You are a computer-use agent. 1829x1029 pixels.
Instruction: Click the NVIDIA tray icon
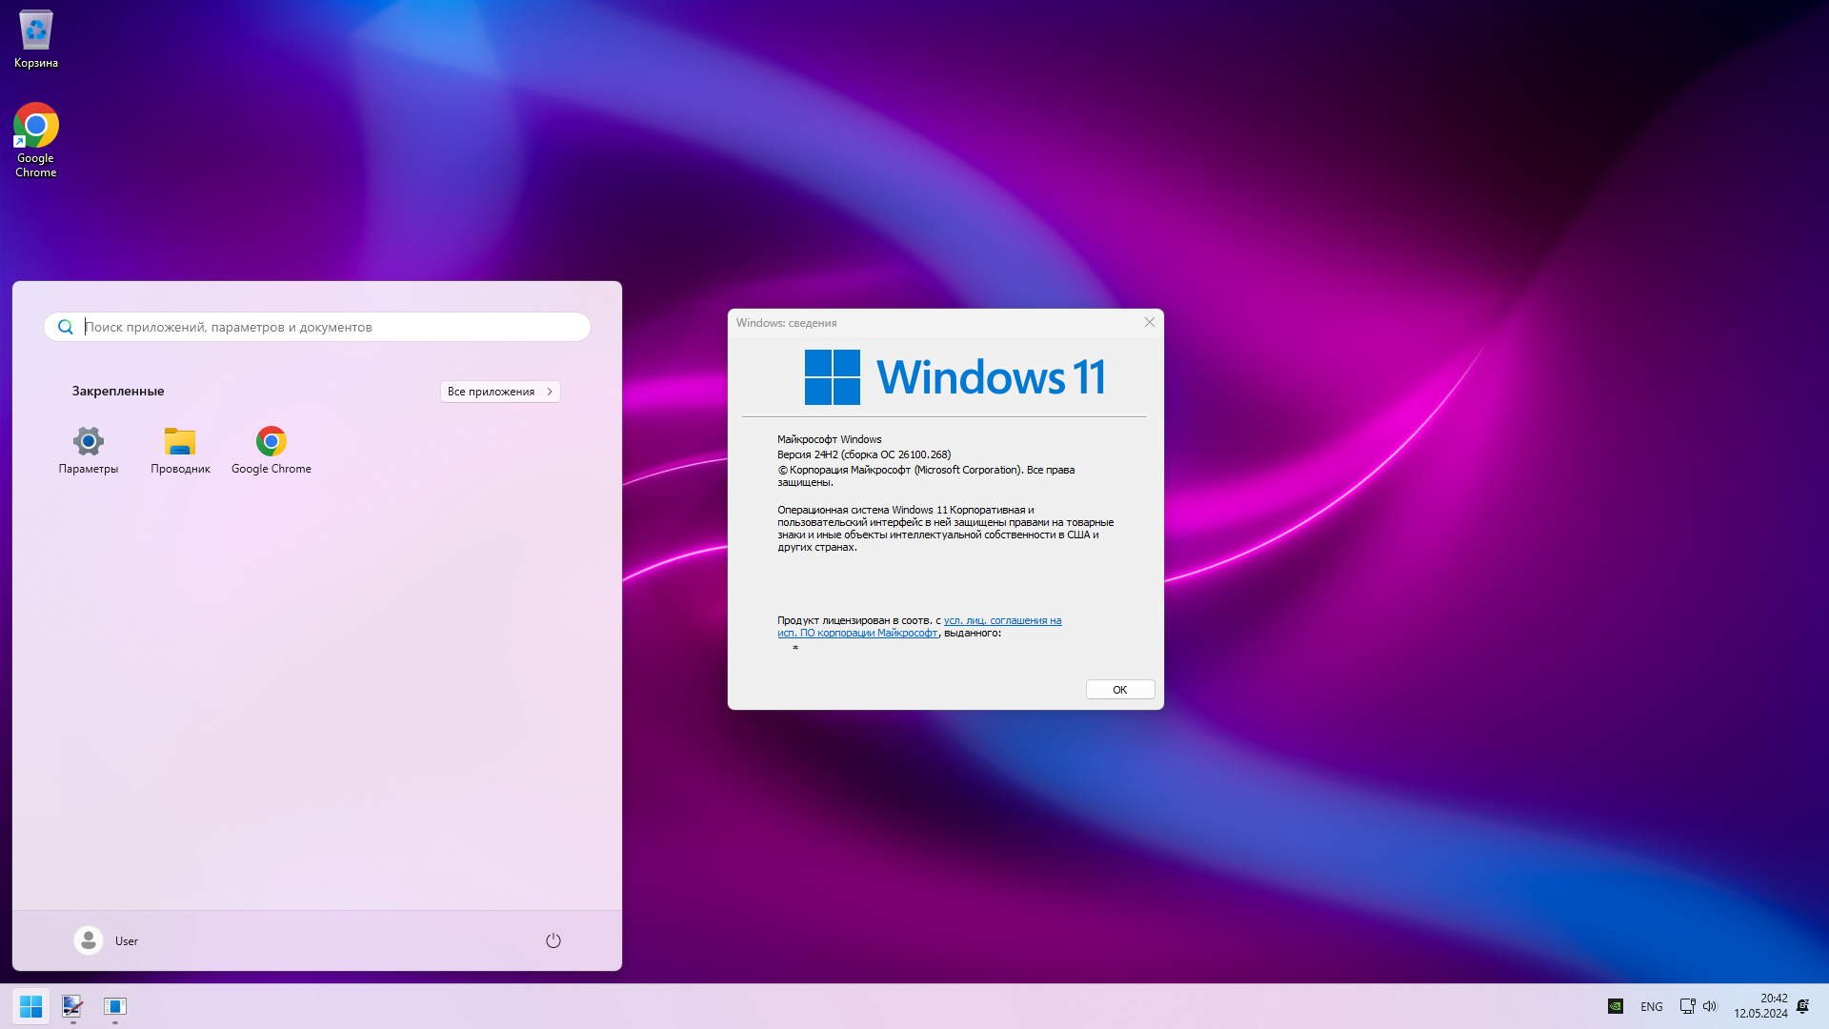(1616, 1006)
